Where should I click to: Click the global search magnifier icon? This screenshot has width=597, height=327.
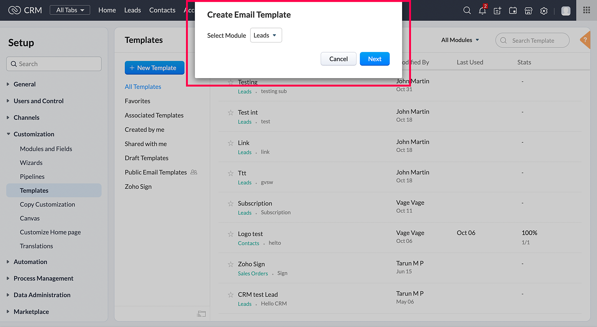click(x=467, y=11)
